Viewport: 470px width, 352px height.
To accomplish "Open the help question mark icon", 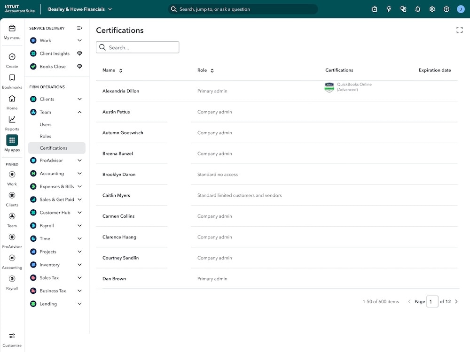I will pos(446,9).
